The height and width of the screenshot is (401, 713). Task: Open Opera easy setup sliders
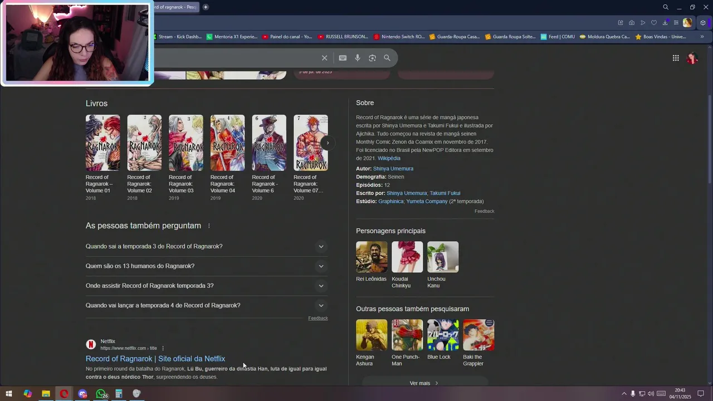click(x=676, y=23)
